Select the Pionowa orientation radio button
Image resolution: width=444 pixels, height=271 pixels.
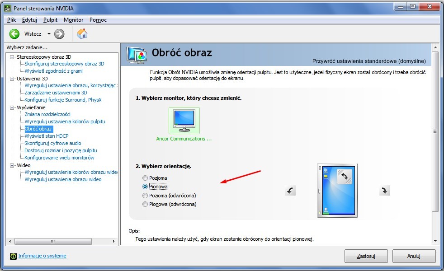tap(145, 187)
